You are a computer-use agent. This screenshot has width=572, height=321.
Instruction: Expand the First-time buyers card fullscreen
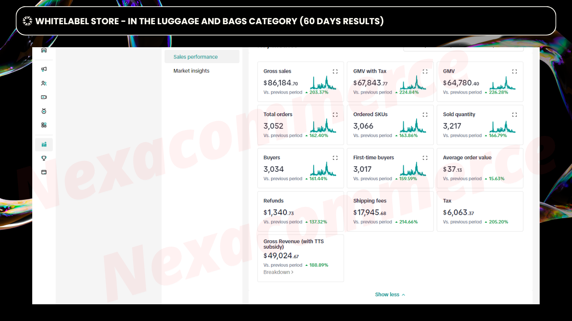(x=425, y=158)
